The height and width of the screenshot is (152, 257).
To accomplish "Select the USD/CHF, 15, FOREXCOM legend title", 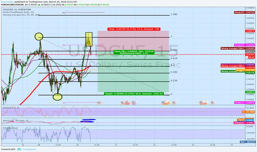I will [x=17, y=9].
